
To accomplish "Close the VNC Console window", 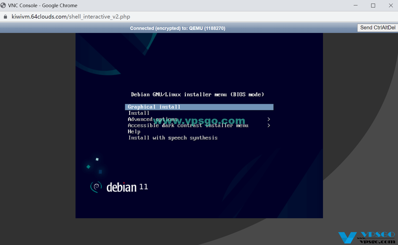I will (391, 5).
